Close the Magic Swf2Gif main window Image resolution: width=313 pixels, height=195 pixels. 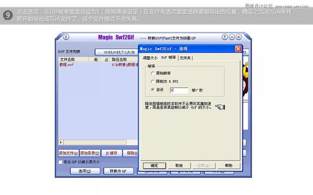pos(238,37)
